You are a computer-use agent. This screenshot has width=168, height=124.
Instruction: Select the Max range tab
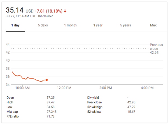click(153, 25)
